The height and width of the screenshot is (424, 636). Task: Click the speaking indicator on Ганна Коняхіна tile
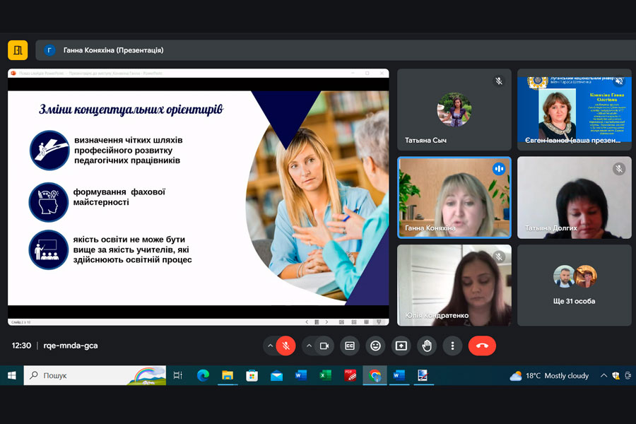[x=499, y=169]
